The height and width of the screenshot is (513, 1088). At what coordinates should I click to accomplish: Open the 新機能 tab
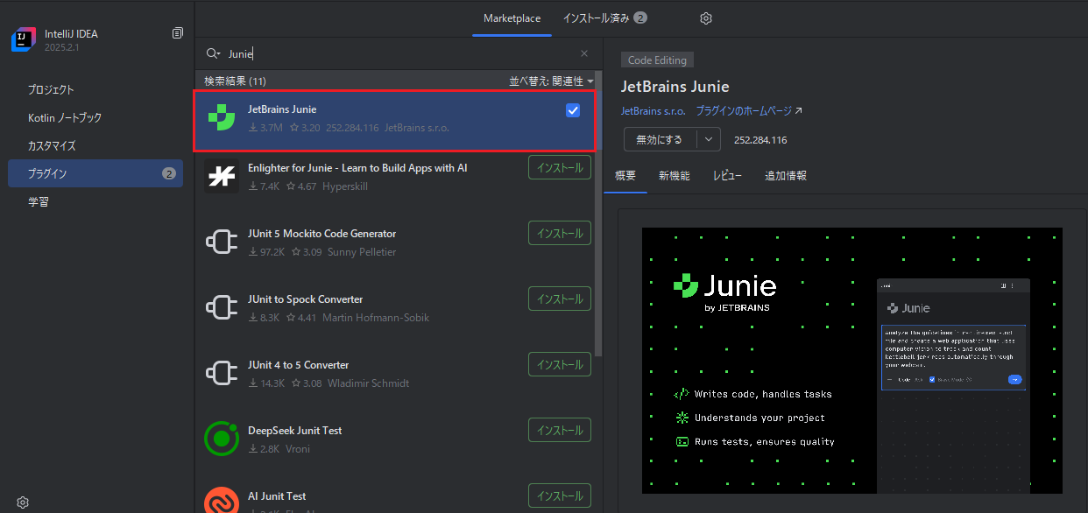coord(675,176)
